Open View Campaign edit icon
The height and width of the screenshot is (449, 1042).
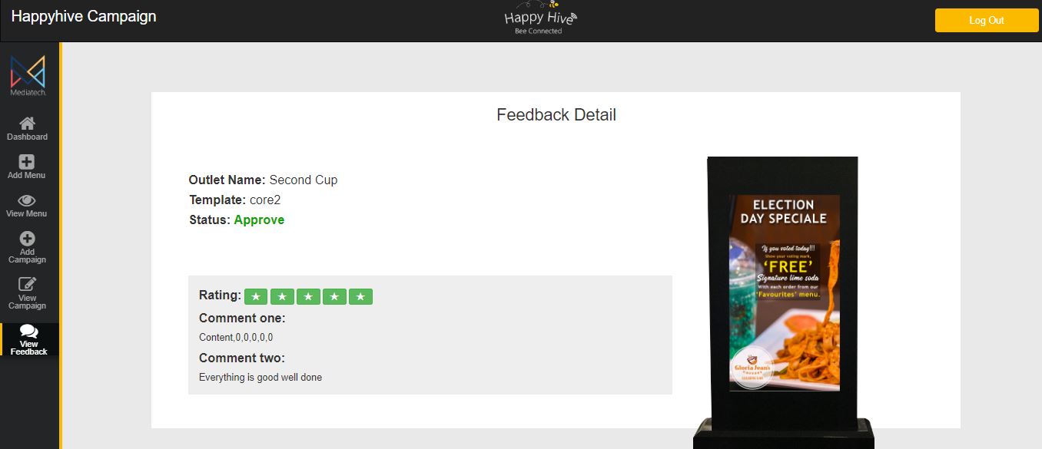click(27, 285)
